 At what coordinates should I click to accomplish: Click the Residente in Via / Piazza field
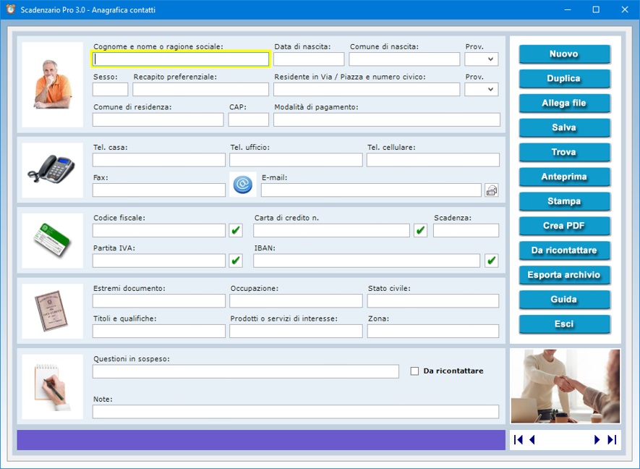tap(367, 90)
